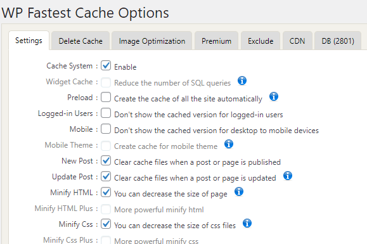The image size is (367, 244).
Task: Tick the Widget Cache checkbox
Action: tap(106, 82)
